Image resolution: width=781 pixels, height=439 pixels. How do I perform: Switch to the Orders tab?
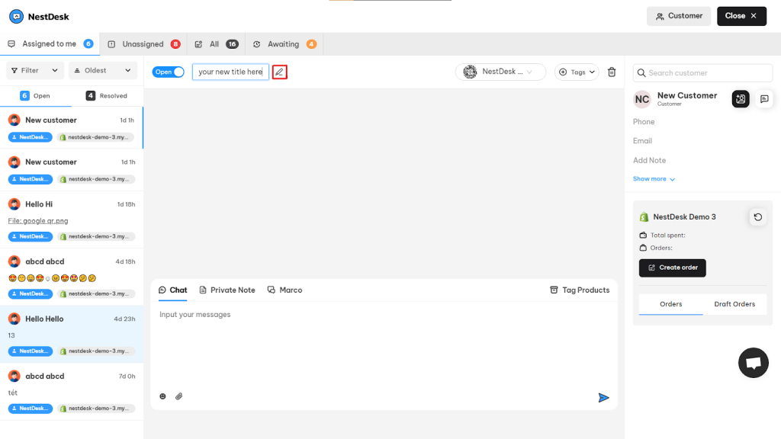click(x=671, y=304)
